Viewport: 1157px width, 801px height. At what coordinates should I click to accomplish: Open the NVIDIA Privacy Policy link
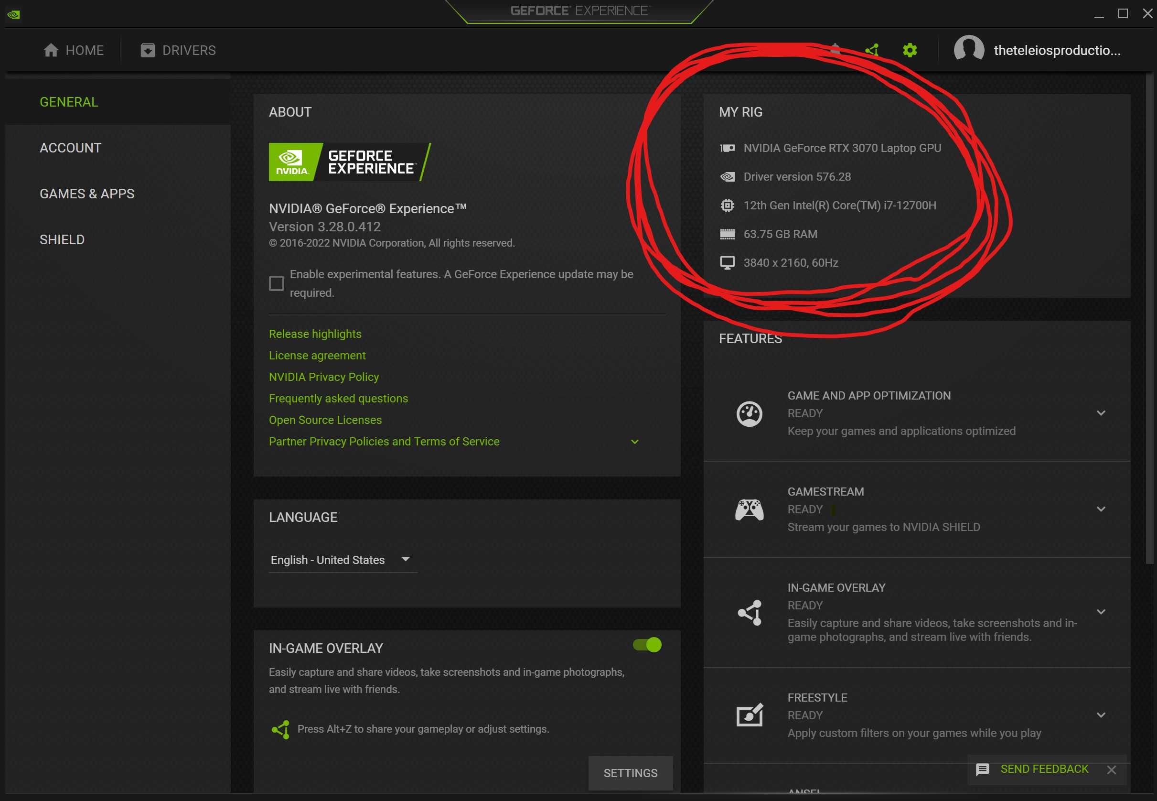tap(323, 377)
